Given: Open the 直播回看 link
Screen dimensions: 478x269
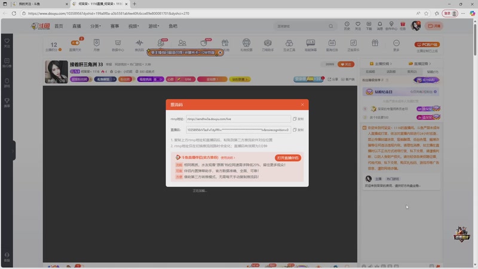Looking at the screenshot, I should (420, 64).
